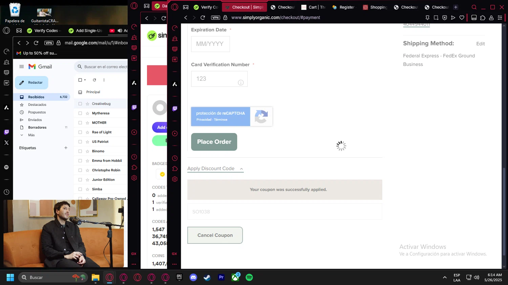Click the reCAPTCHA logo badge

point(261,116)
